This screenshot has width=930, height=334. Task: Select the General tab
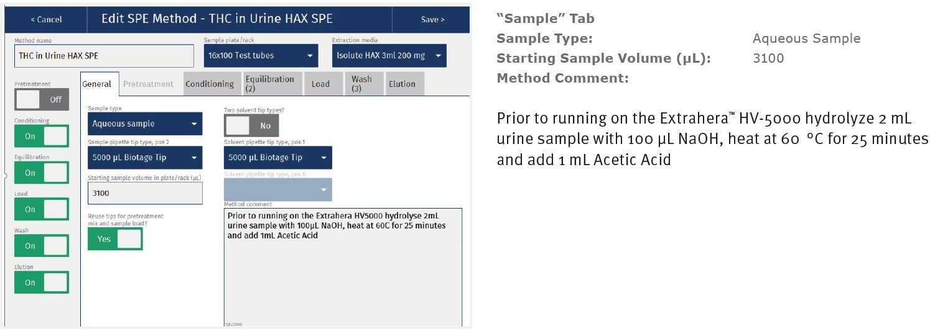coord(97,84)
